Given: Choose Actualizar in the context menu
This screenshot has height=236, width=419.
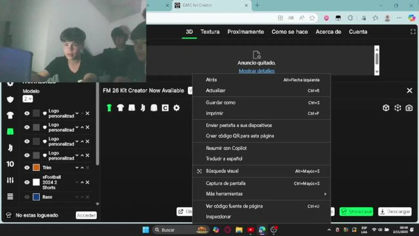Looking at the screenshot, I should 261,90.
